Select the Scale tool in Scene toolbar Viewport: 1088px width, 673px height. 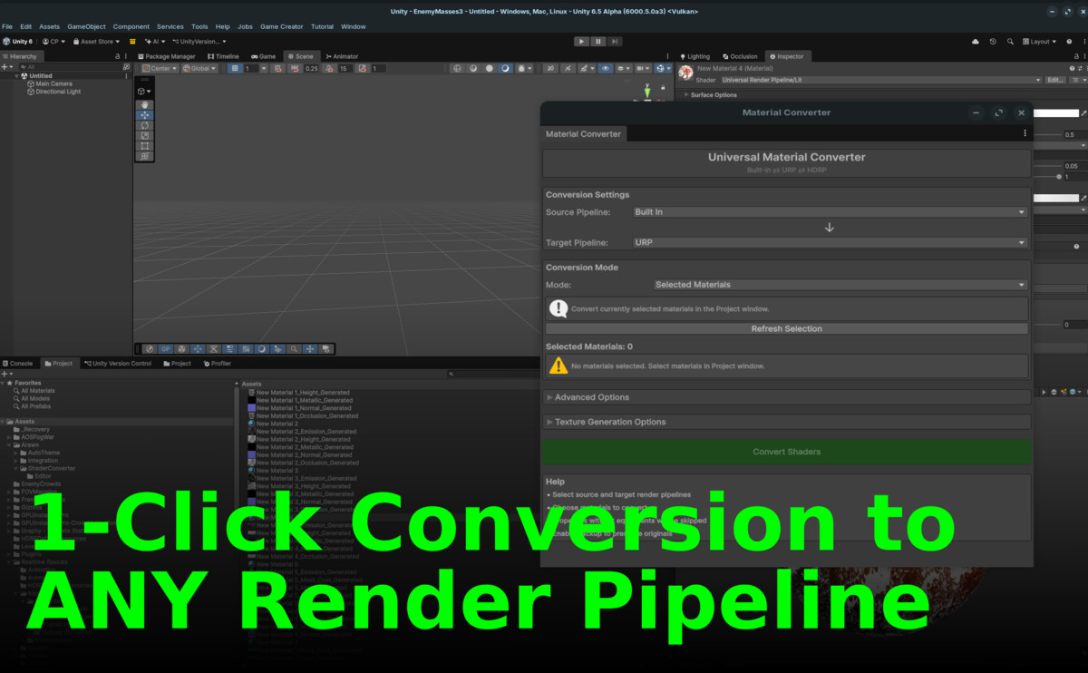[145, 135]
